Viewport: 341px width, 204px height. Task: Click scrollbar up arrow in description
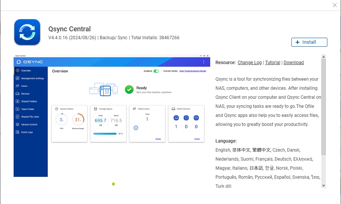324,57
